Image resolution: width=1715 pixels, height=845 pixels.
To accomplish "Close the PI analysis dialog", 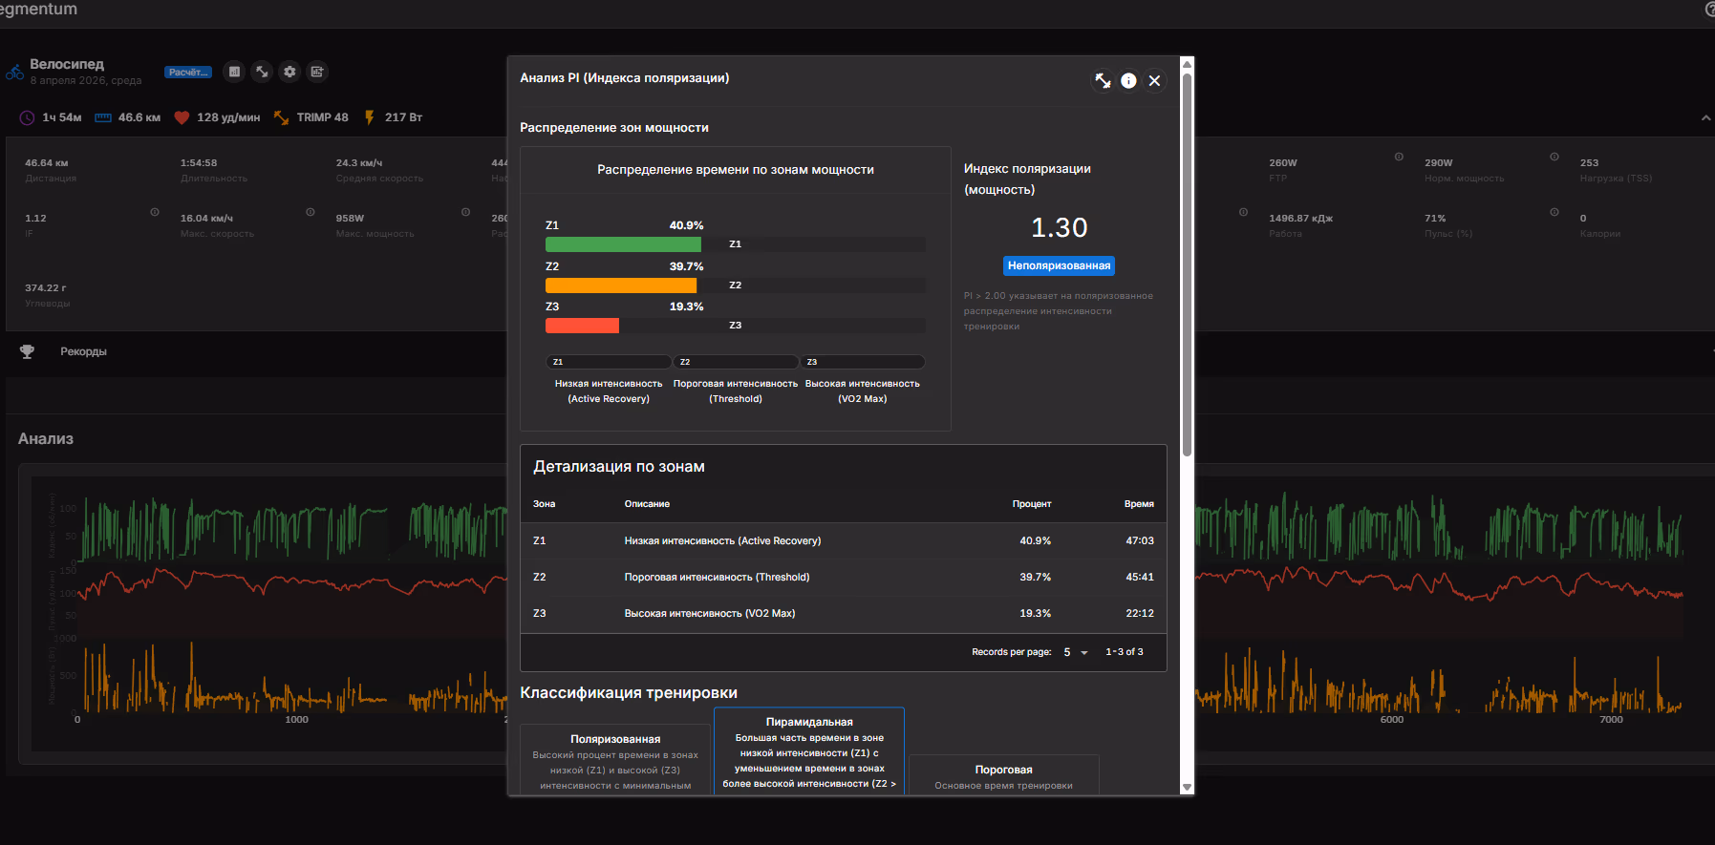I will pyautogui.click(x=1154, y=81).
